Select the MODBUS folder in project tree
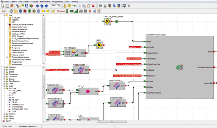 [15, 20]
